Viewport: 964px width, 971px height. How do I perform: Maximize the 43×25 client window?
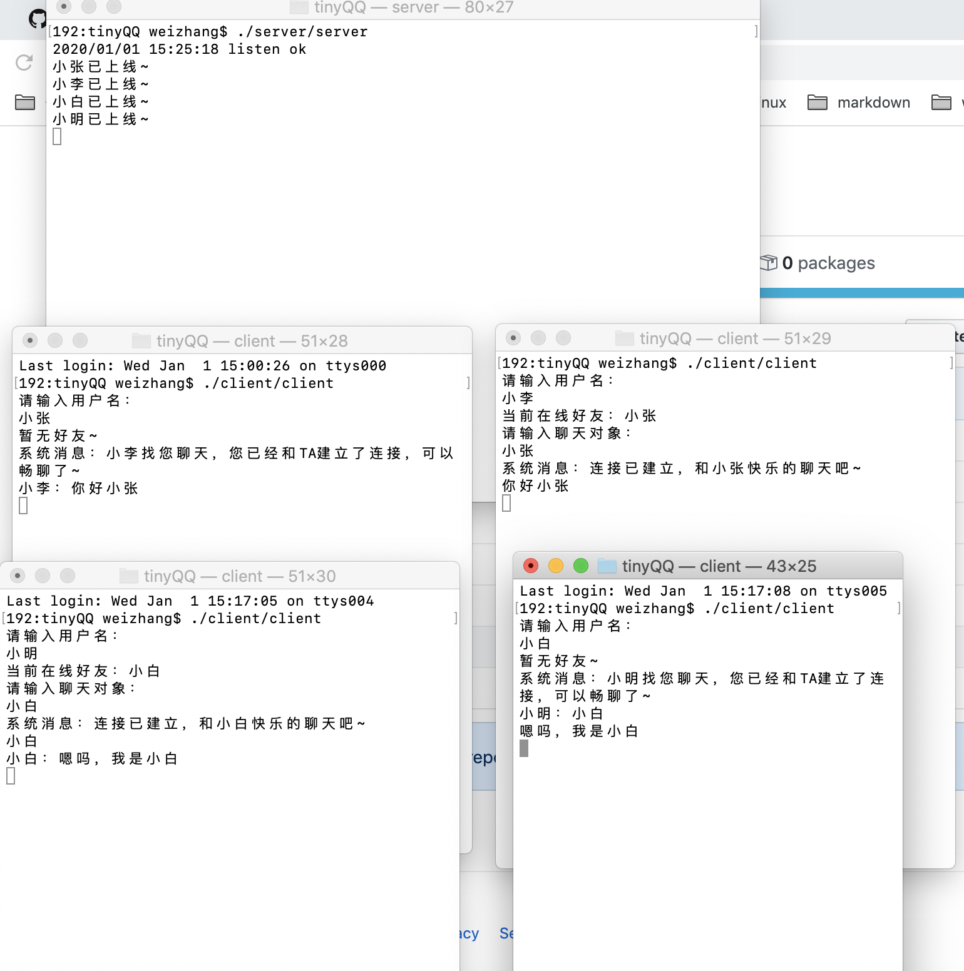click(x=581, y=566)
